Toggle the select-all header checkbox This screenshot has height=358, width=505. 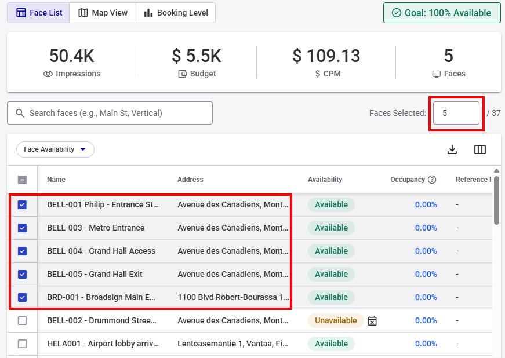click(x=22, y=180)
